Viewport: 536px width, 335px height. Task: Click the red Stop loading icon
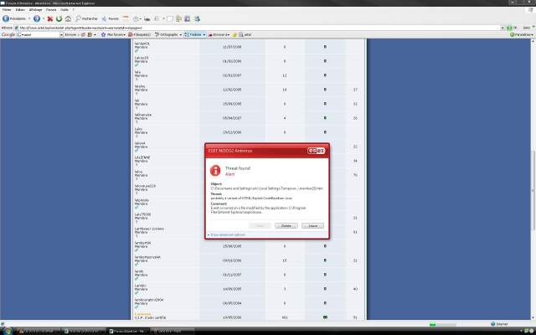point(50,18)
